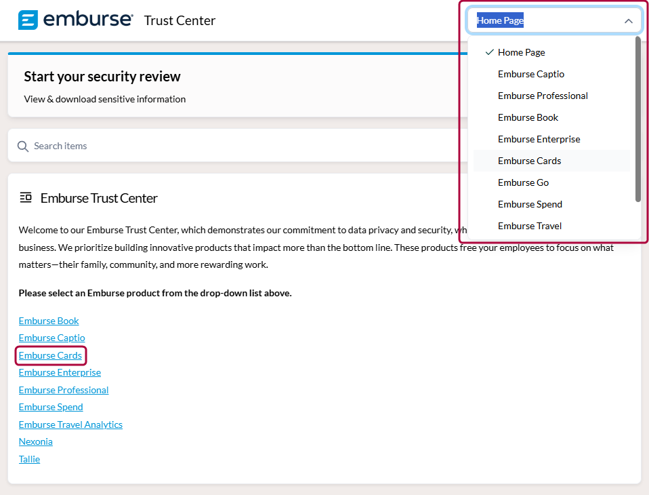Select Emburse Professional in the dropdown
The image size is (649, 495).
[x=543, y=96]
